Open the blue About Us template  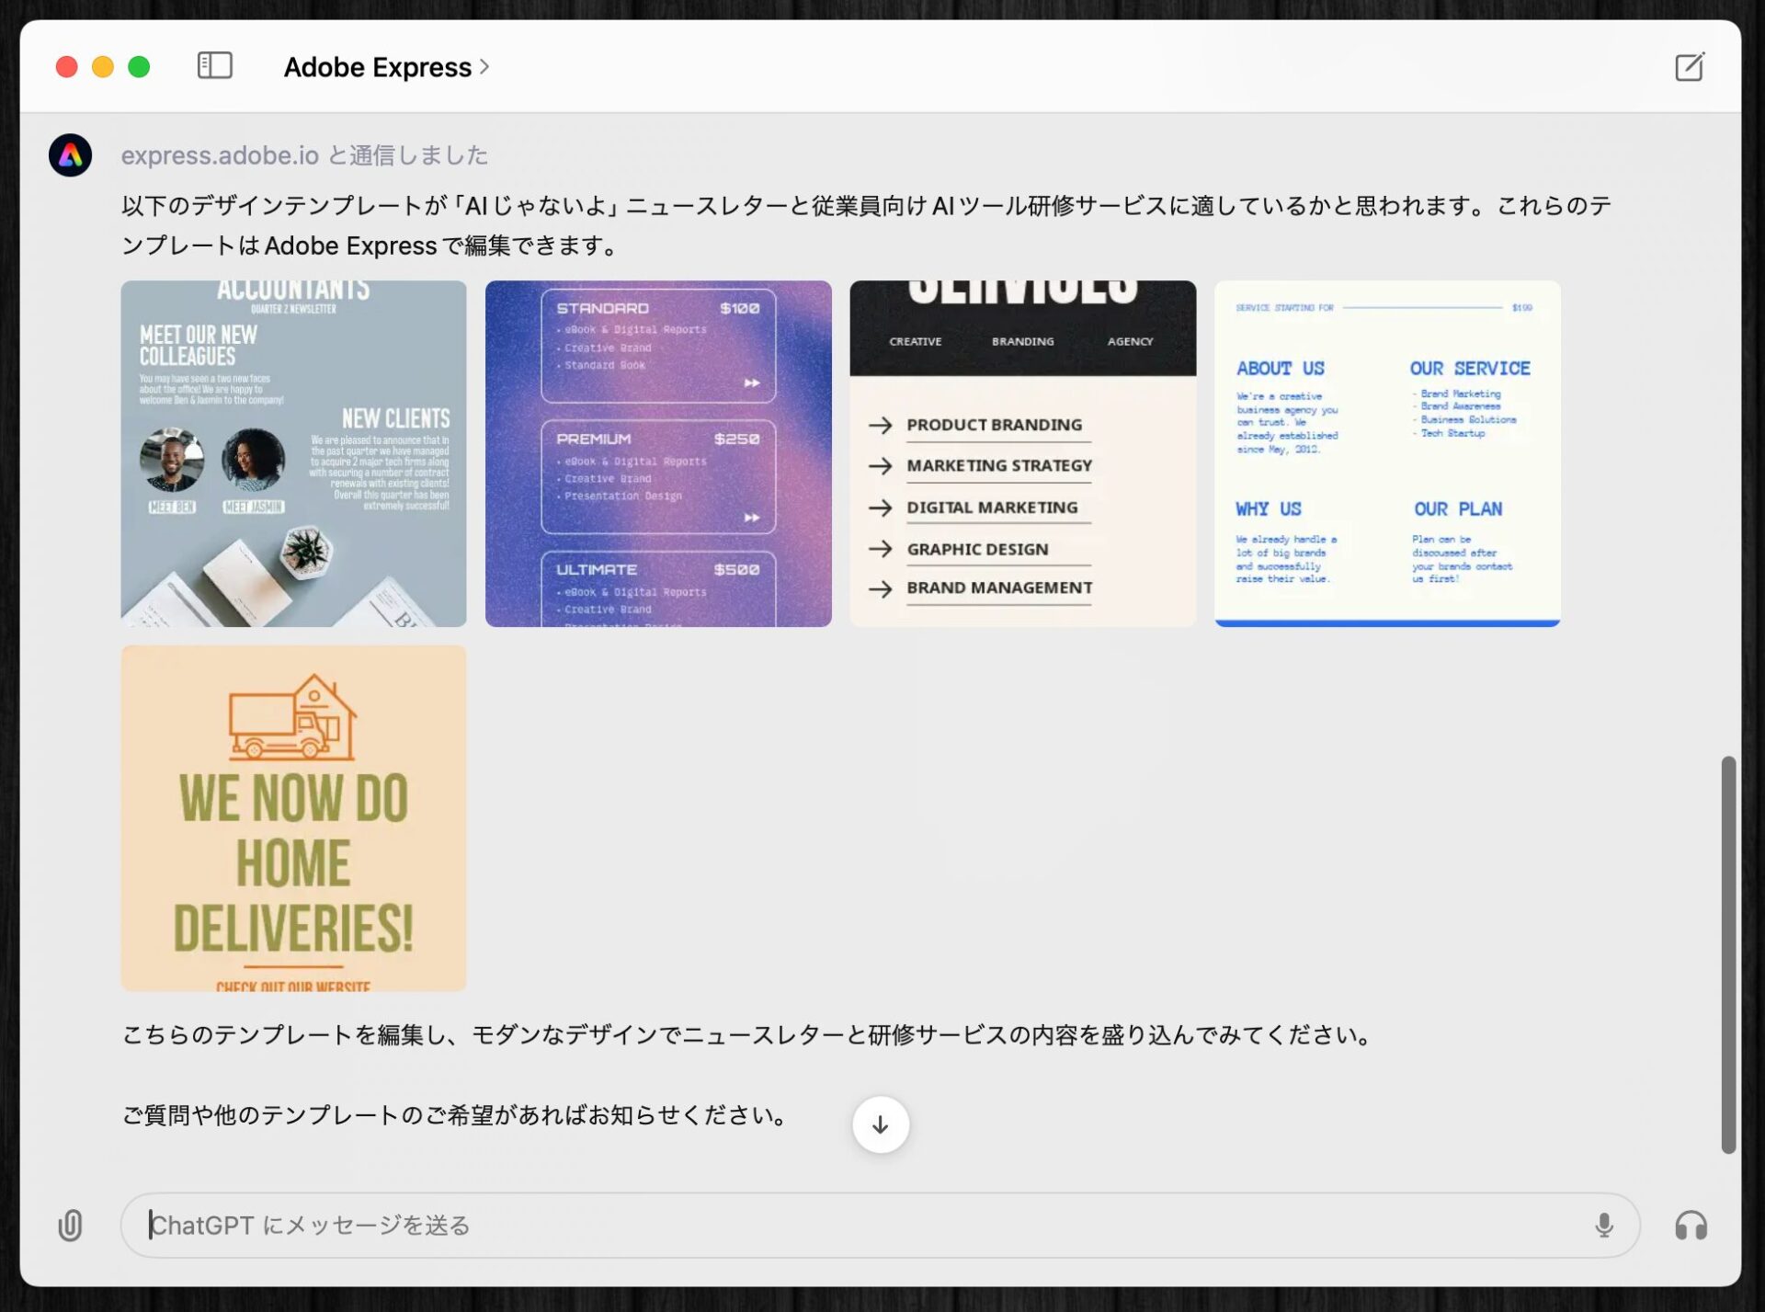click(x=1387, y=453)
